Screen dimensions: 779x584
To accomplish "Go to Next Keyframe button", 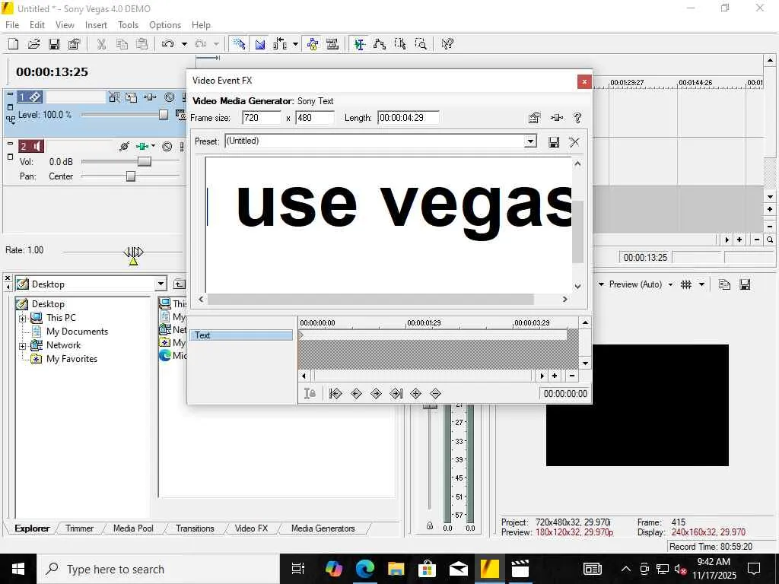I will [376, 393].
